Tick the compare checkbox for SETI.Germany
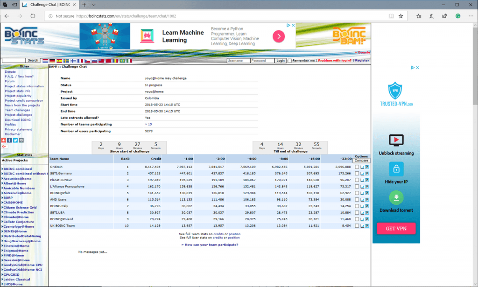The height and width of the screenshot is (287, 478). [x=357, y=173]
